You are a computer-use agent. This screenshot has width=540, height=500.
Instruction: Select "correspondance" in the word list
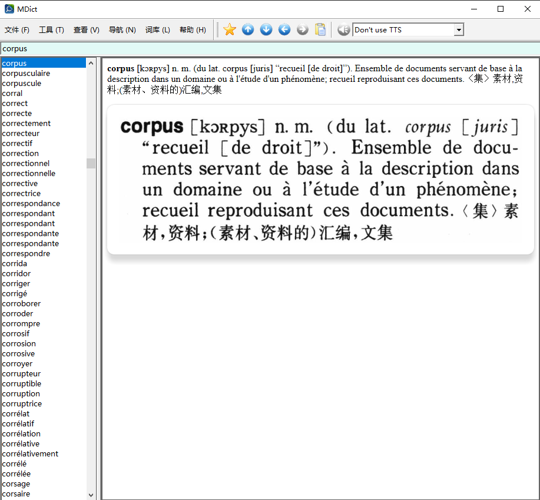31,203
